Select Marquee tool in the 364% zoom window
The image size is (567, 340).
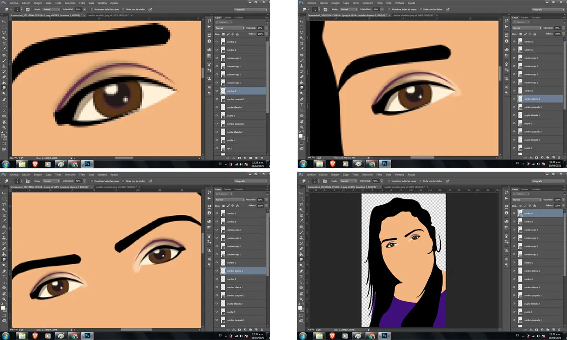pos(4,199)
